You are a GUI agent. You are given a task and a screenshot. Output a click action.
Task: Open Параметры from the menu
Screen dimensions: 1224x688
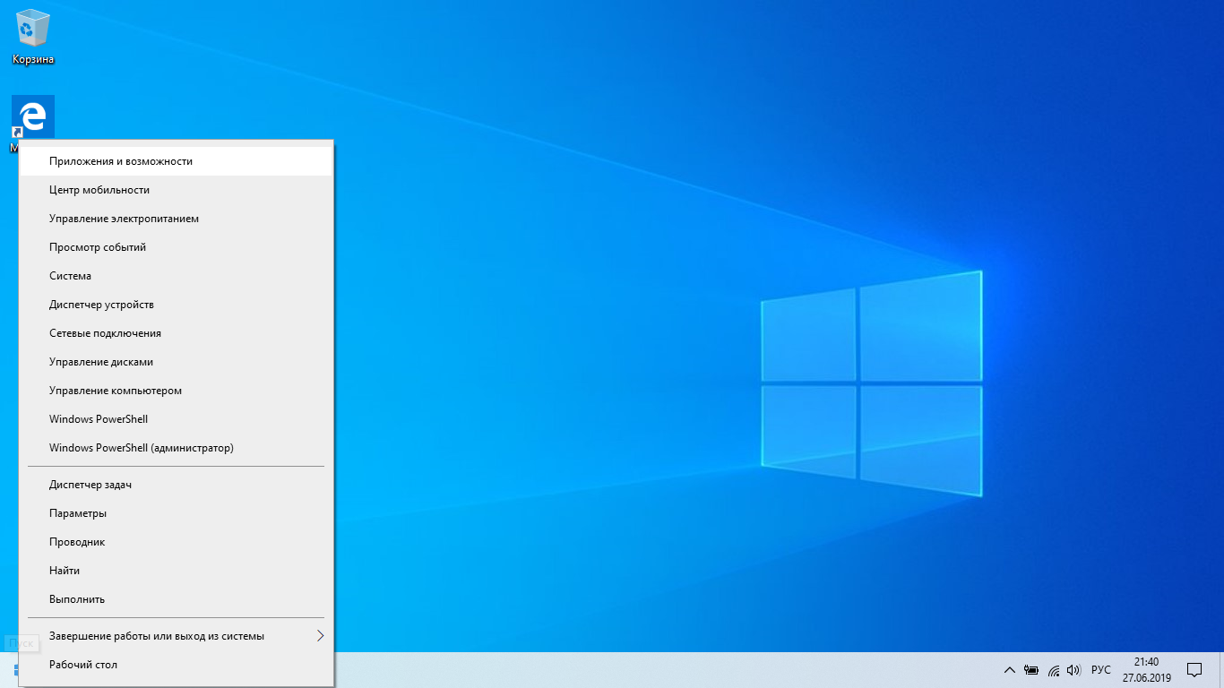177,513
